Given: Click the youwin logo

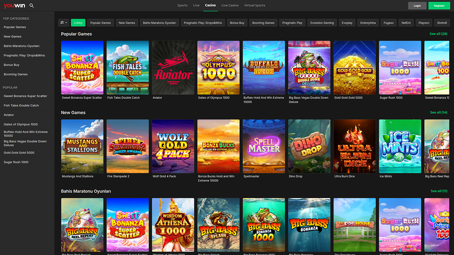Looking at the screenshot, I should pos(15,5).
